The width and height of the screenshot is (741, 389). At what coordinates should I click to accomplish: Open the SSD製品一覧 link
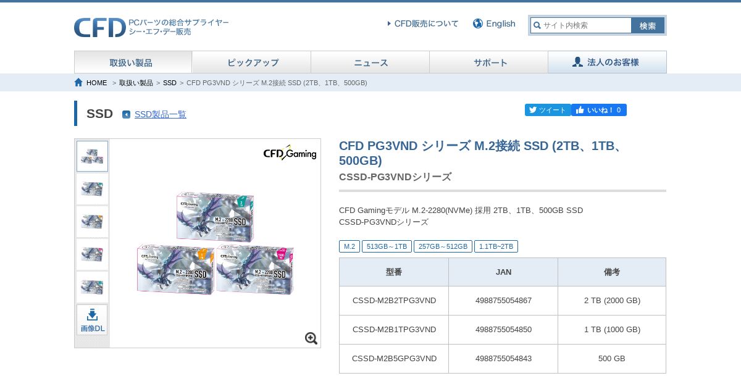(x=160, y=114)
